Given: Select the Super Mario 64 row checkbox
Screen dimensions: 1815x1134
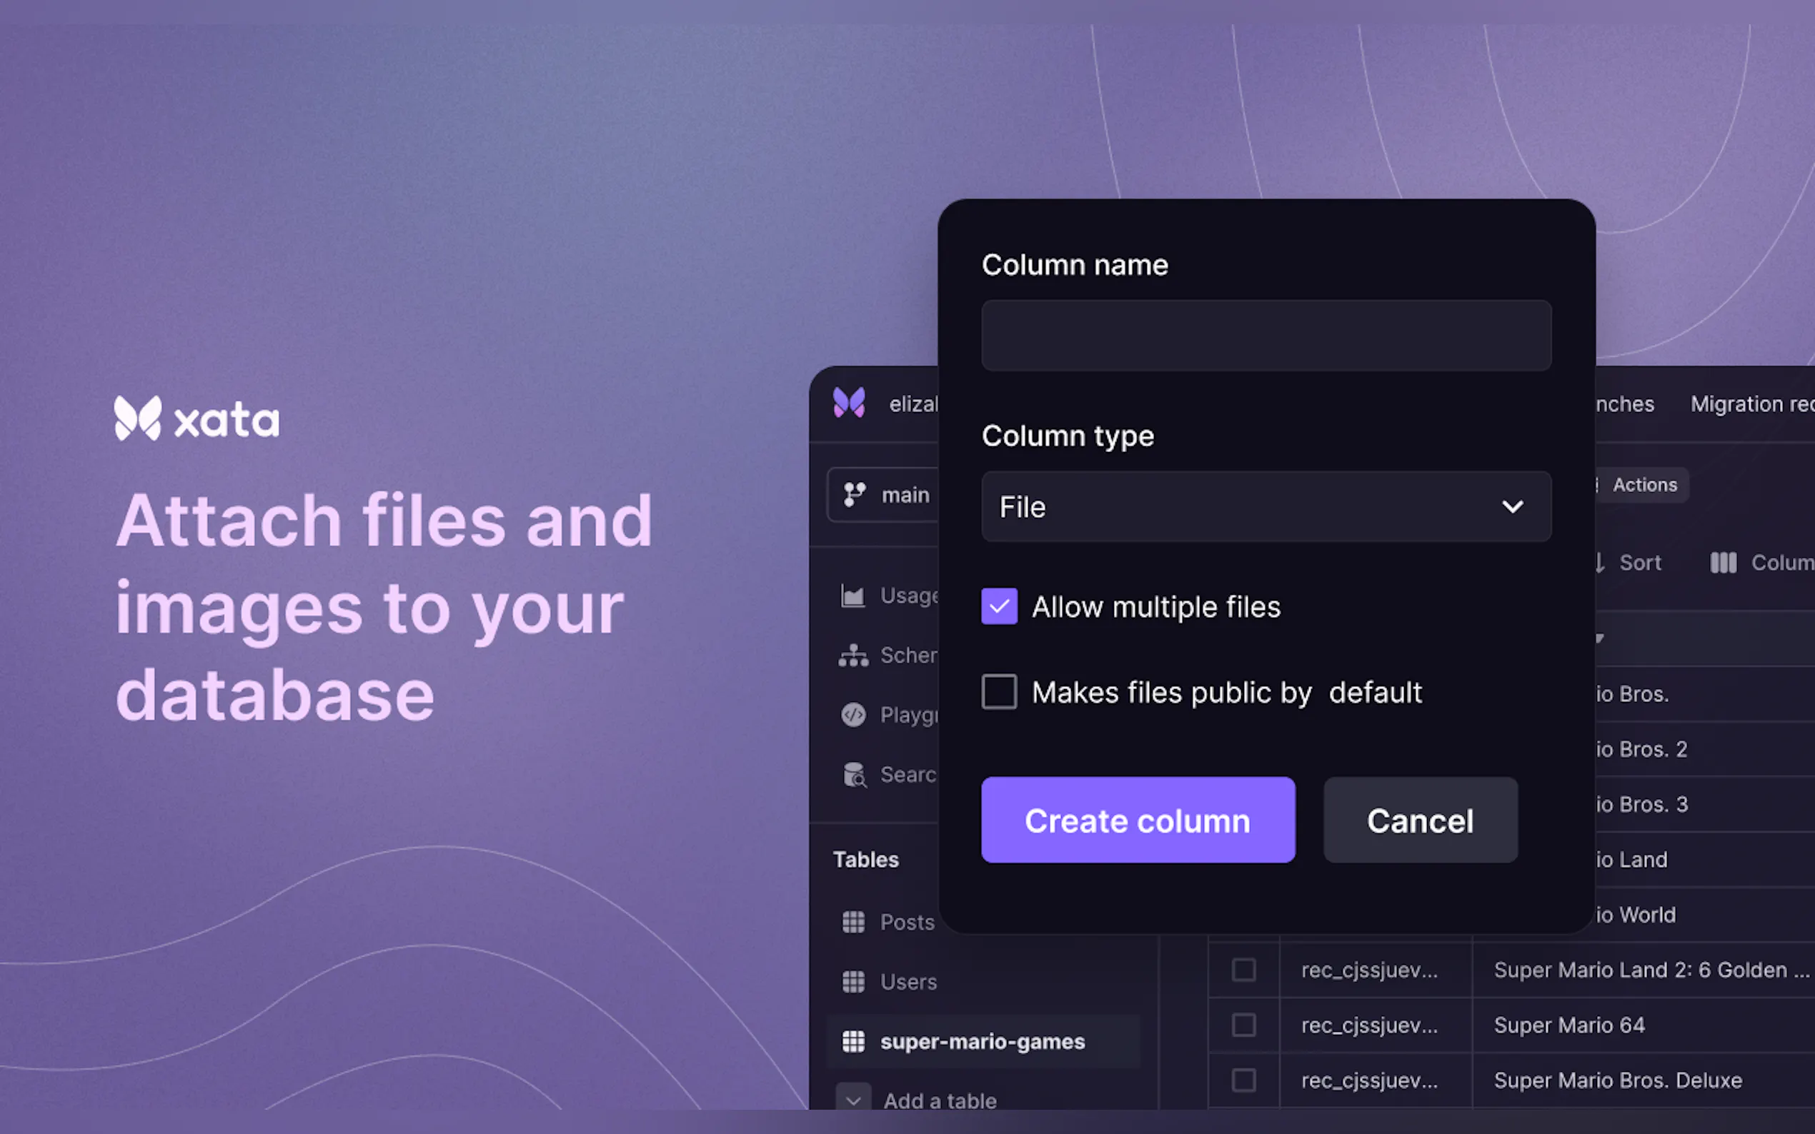Looking at the screenshot, I should pos(1243,1025).
